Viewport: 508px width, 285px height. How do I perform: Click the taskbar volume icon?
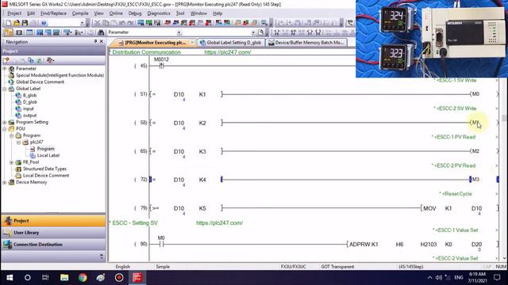(x=439, y=278)
